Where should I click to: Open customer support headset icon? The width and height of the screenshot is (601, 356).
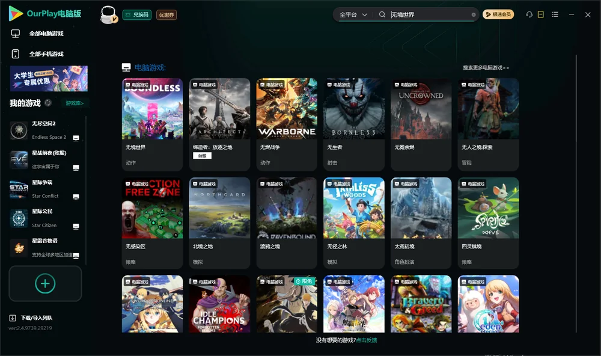529,14
